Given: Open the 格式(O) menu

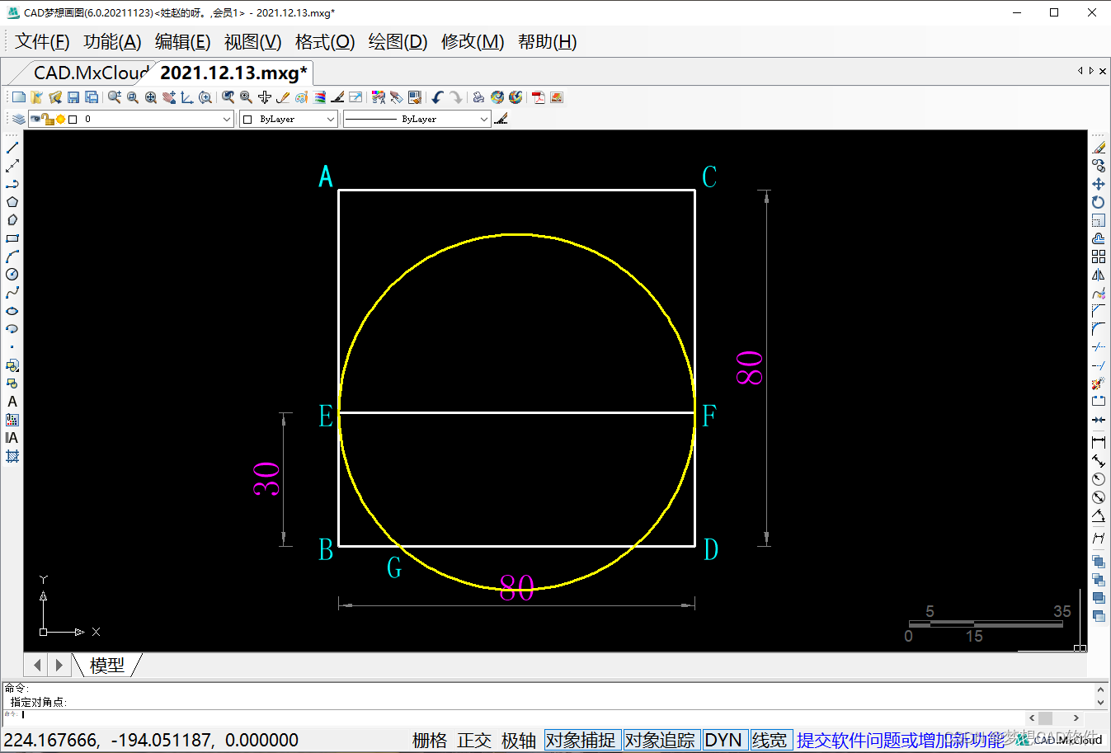Looking at the screenshot, I should tap(324, 41).
